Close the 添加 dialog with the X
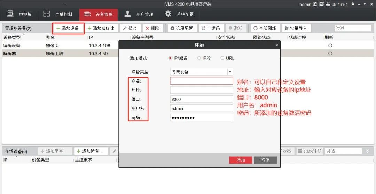Viewport: 376px width, 194px height. 277,45
